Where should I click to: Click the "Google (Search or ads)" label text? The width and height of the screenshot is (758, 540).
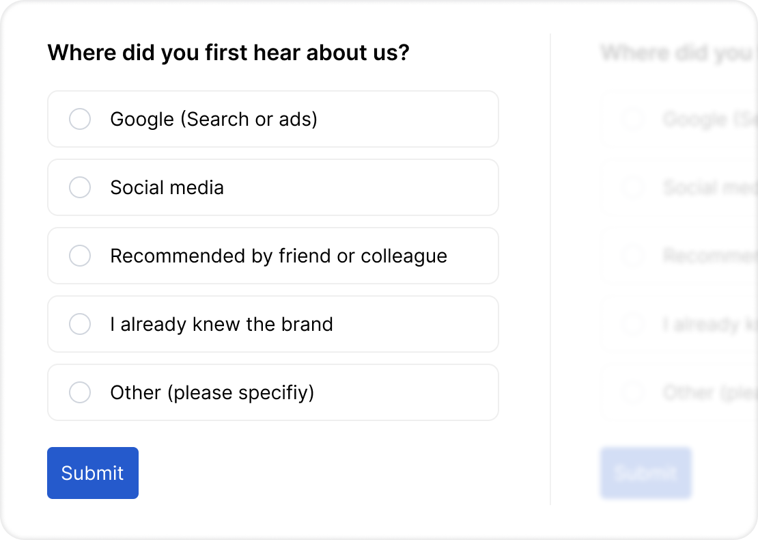[x=214, y=119]
